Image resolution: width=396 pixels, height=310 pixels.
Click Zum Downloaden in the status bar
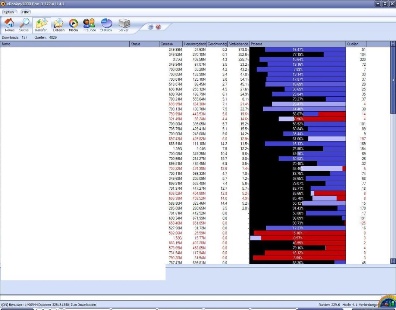coord(84,305)
